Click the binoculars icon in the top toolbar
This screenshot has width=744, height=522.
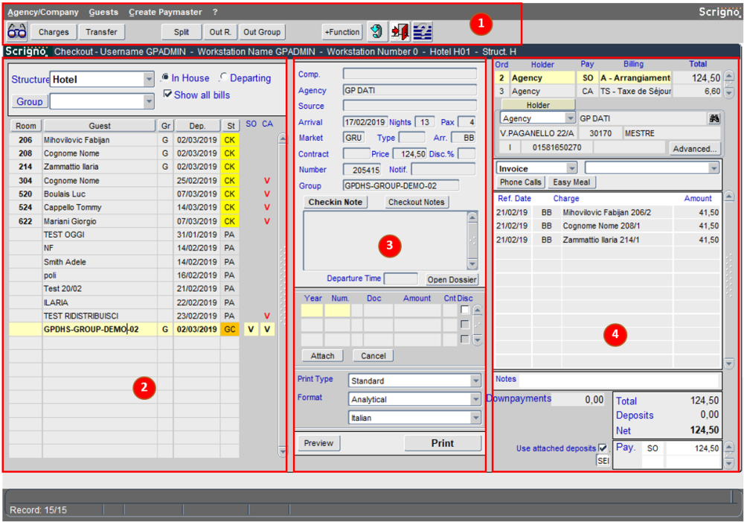pyautogui.click(x=16, y=31)
